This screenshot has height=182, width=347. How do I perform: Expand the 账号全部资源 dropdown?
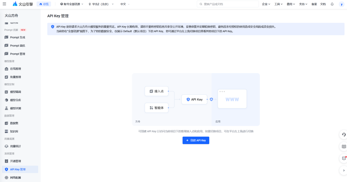tap(72, 4)
